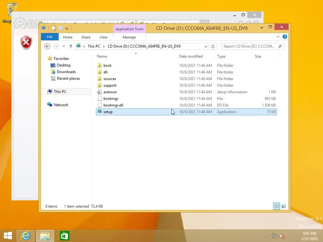Screen dimensions: 323x242
Task: Click Properties icon in quick access toolbar
Action: [54, 28]
